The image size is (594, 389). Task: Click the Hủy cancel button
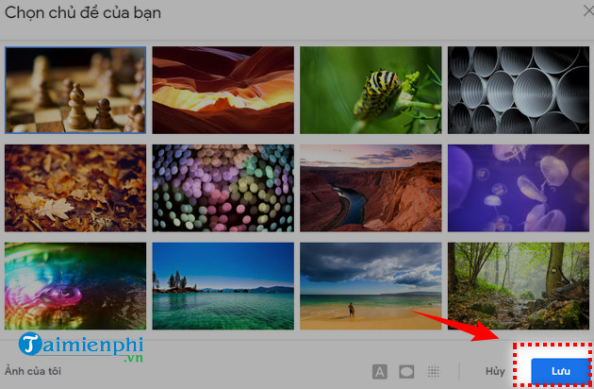click(x=496, y=371)
